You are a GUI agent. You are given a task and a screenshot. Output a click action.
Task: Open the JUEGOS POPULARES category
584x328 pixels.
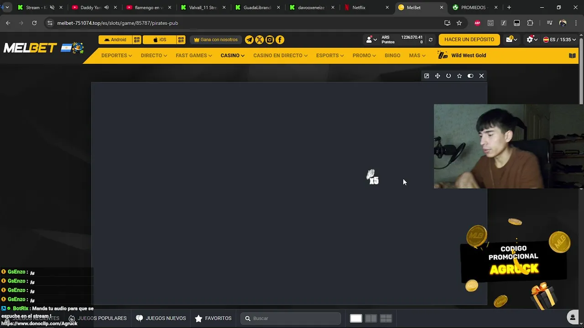97,318
